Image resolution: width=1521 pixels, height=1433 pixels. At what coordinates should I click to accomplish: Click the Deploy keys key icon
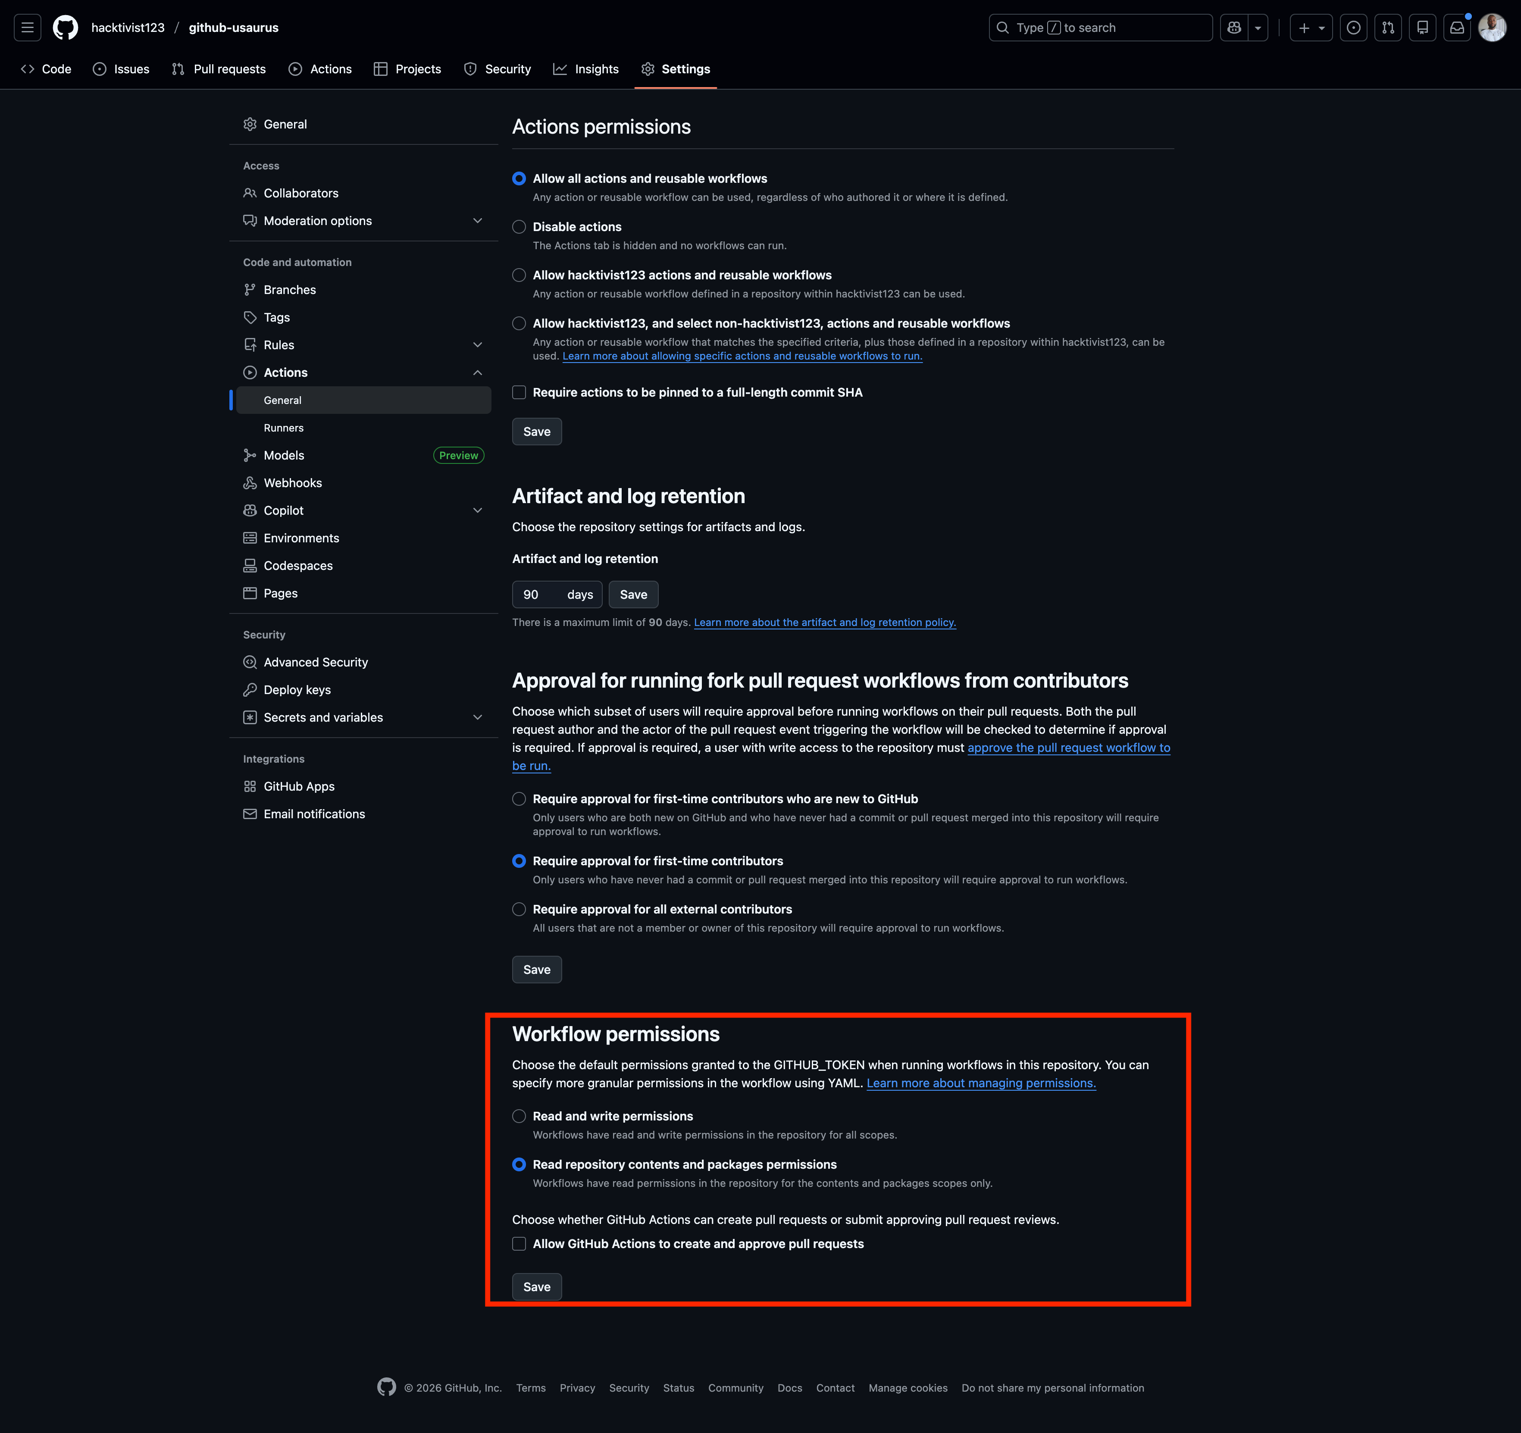point(250,689)
